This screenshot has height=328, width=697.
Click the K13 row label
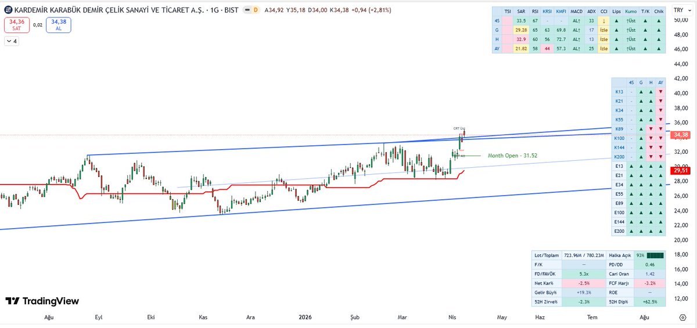(x=619, y=92)
